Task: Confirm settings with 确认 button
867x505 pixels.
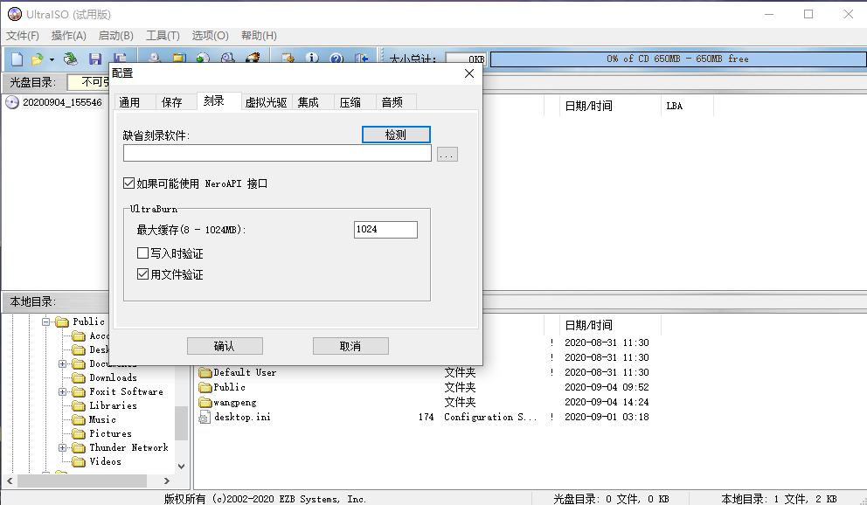Action: point(225,347)
